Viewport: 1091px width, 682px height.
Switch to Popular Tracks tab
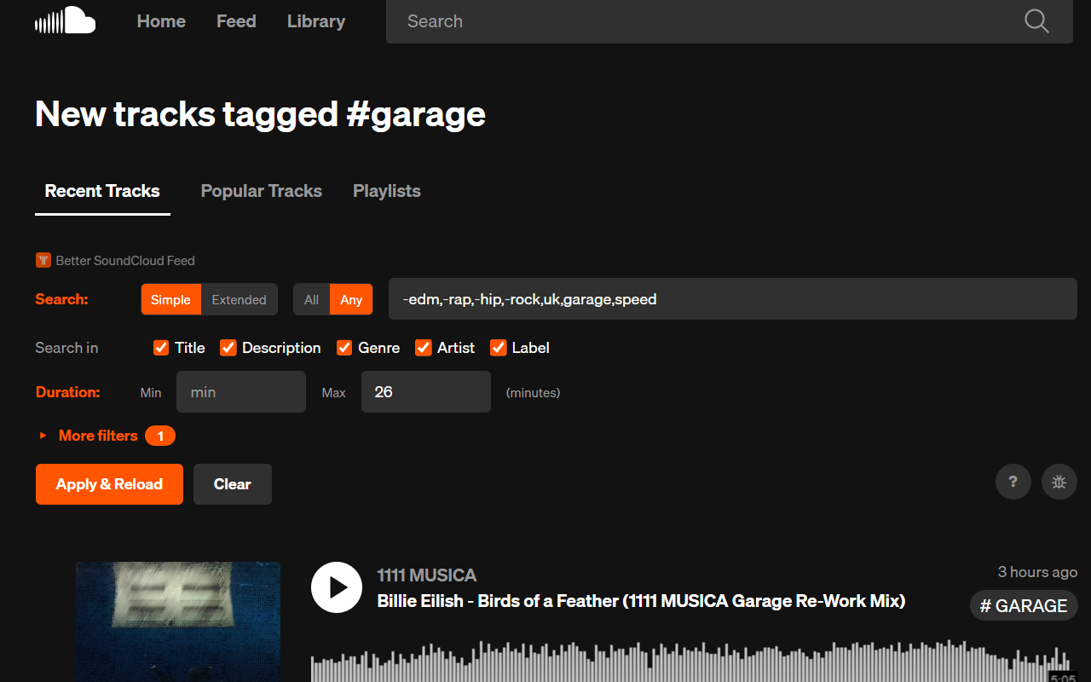pyautogui.click(x=262, y=191)
